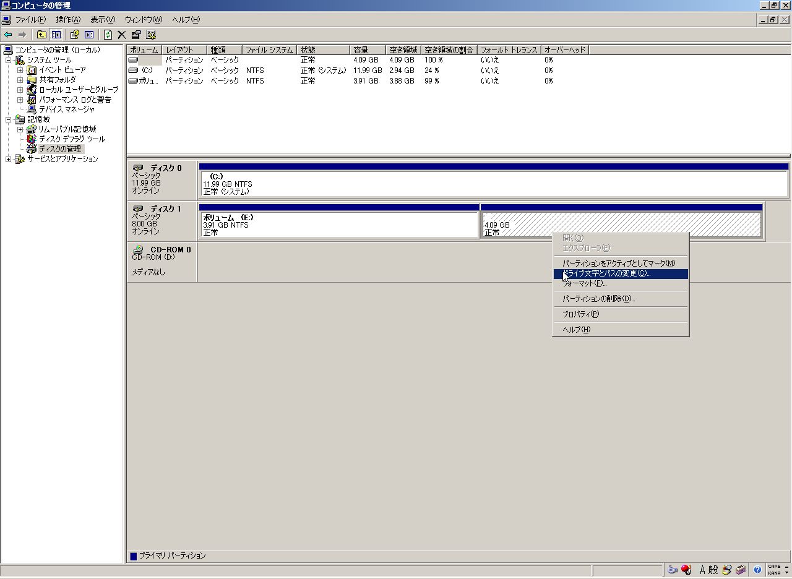Open the ファイル(F) menu
Viewport: 792px width, 579px height.
click(30, 20)
